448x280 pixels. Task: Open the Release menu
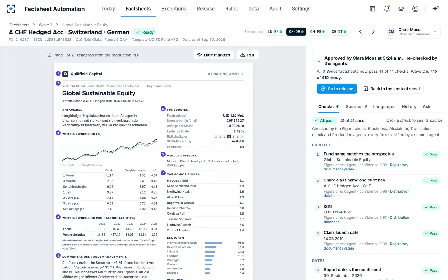click(206, 9)
